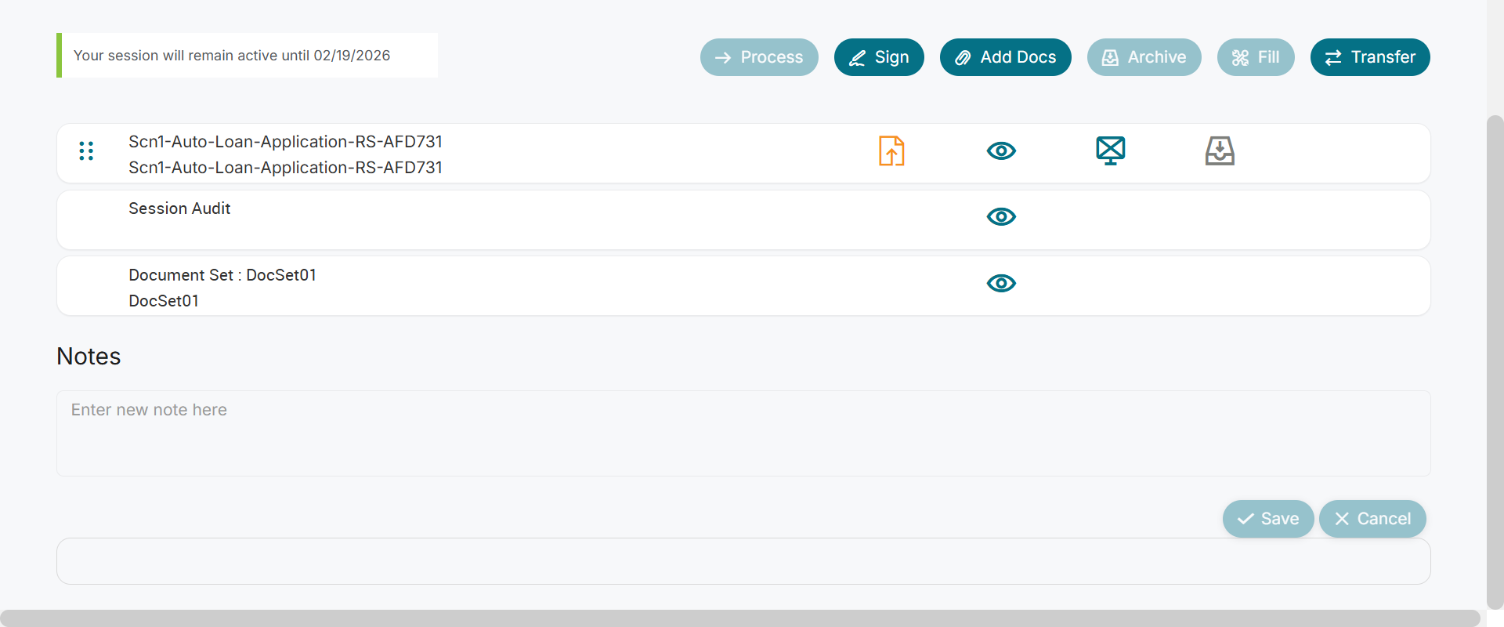
Task: Open the Add Docs action
Action: pos(1005,57)
